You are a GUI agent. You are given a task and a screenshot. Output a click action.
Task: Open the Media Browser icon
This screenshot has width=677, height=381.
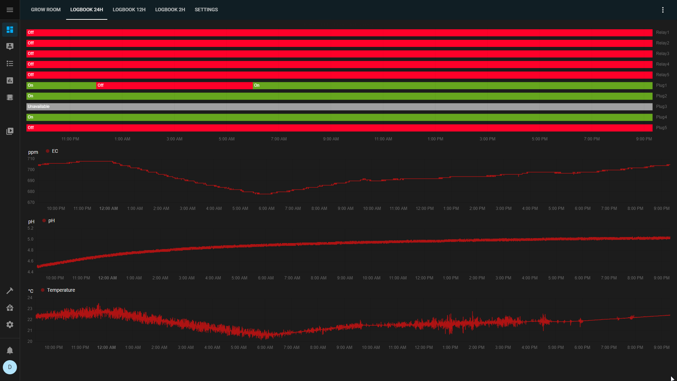tap(10, 131)
